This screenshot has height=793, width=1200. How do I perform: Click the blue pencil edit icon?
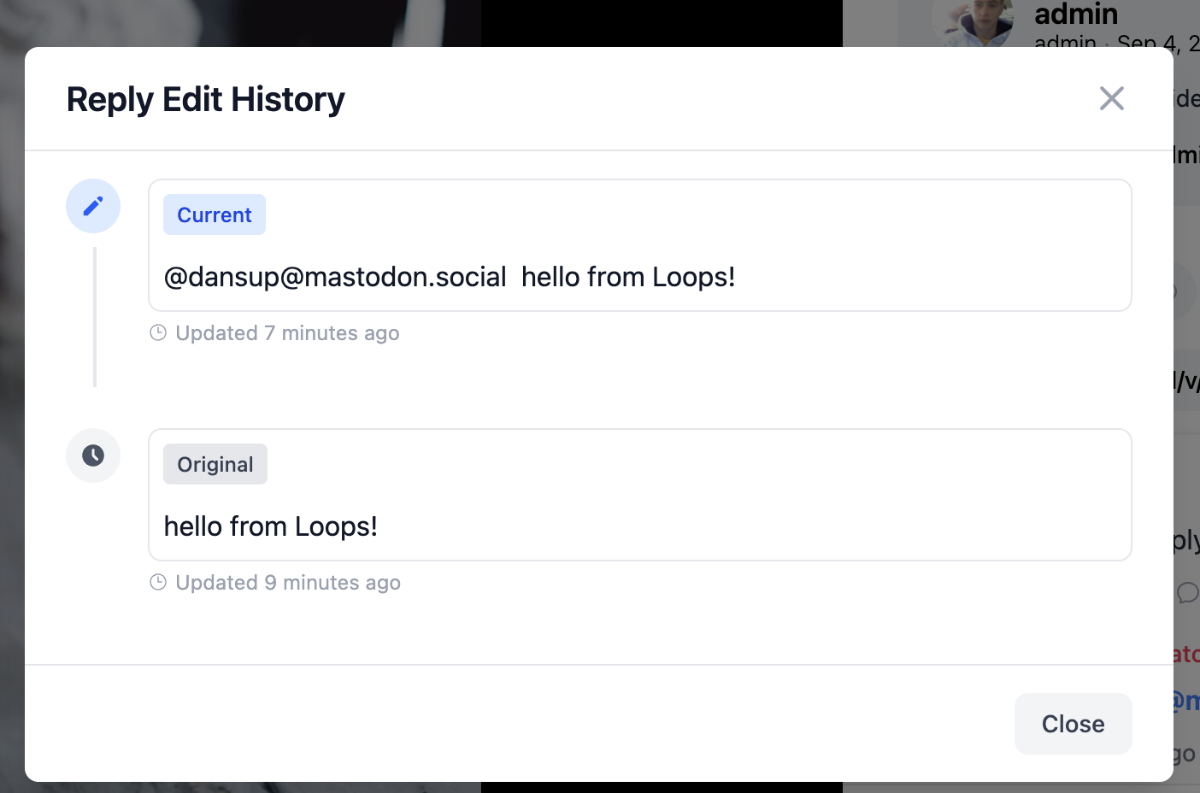pos(93,206)
